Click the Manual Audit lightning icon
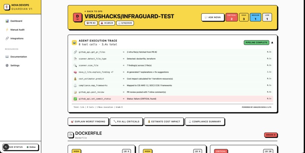305x153 pixels. [7, 30]
